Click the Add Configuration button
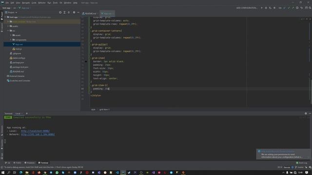Screen dimensions: 312x175 pyautogui.click(x=247, y=8)
